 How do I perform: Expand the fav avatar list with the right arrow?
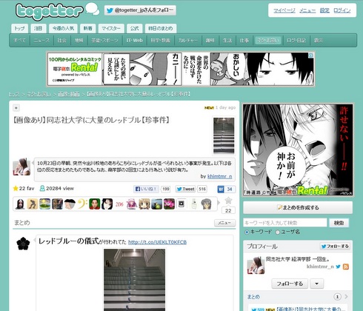click(219, 203)
